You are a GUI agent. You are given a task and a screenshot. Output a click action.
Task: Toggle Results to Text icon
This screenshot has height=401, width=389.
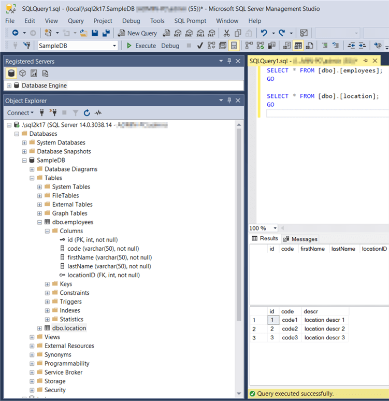(286, 46)
